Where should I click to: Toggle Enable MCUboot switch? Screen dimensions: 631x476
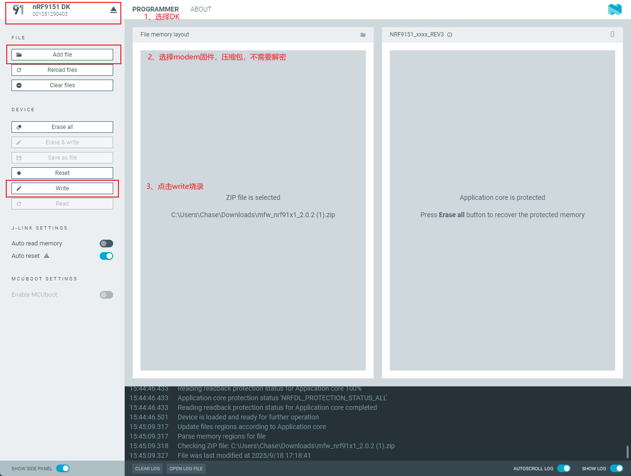click(x=106, y=295)
